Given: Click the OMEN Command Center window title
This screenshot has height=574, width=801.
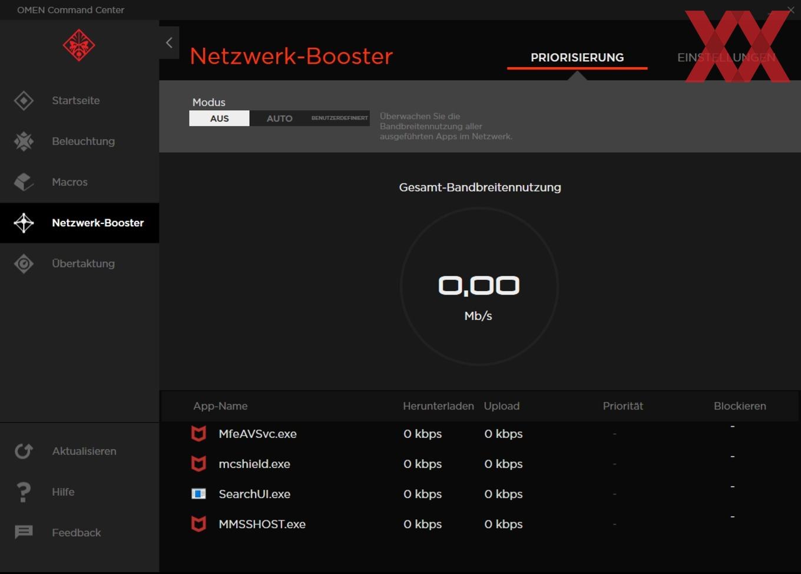Looking at the screenshot, I should [71, 10].
